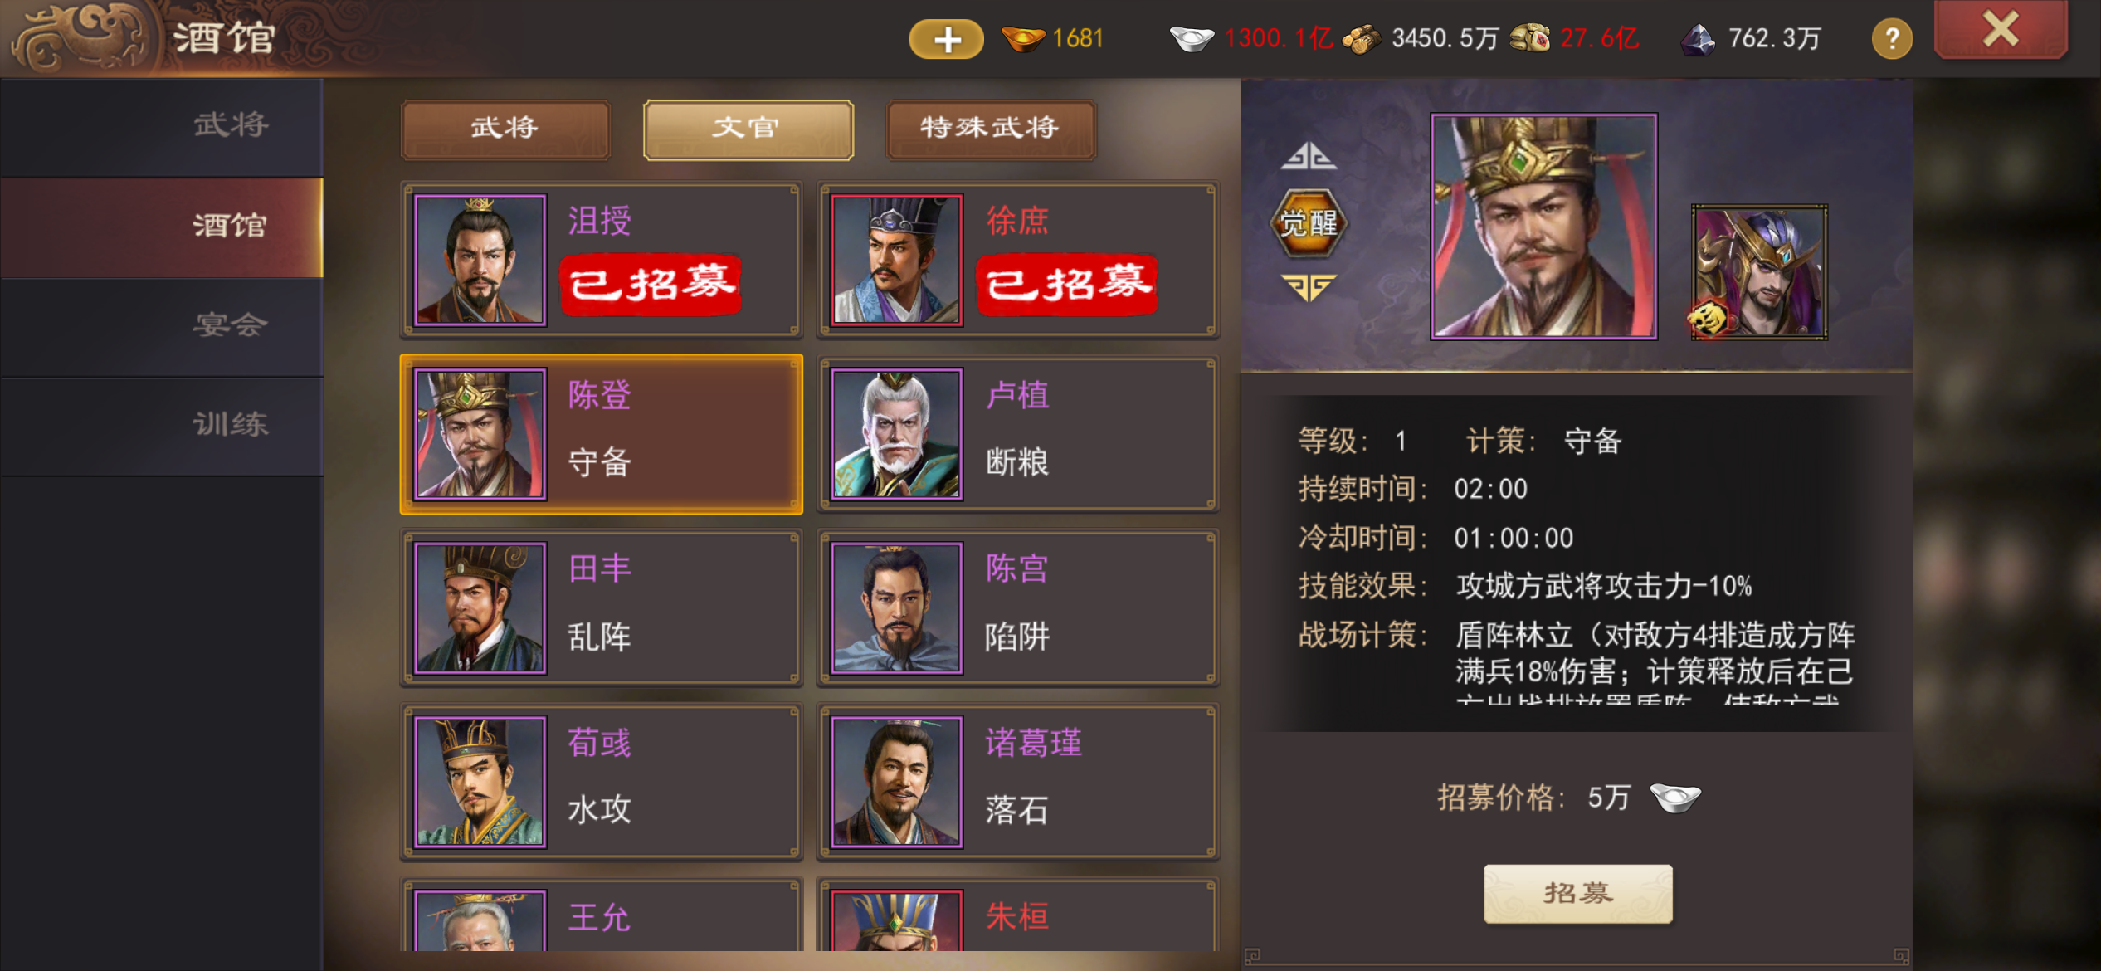2101x971 pixels.
Task: Select the 文官 tab
Action: click(x=748, y=129)
